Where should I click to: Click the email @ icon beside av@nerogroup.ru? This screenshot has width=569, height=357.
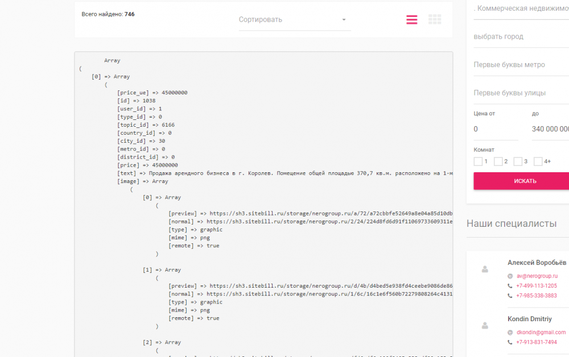(x=510, y=276)
